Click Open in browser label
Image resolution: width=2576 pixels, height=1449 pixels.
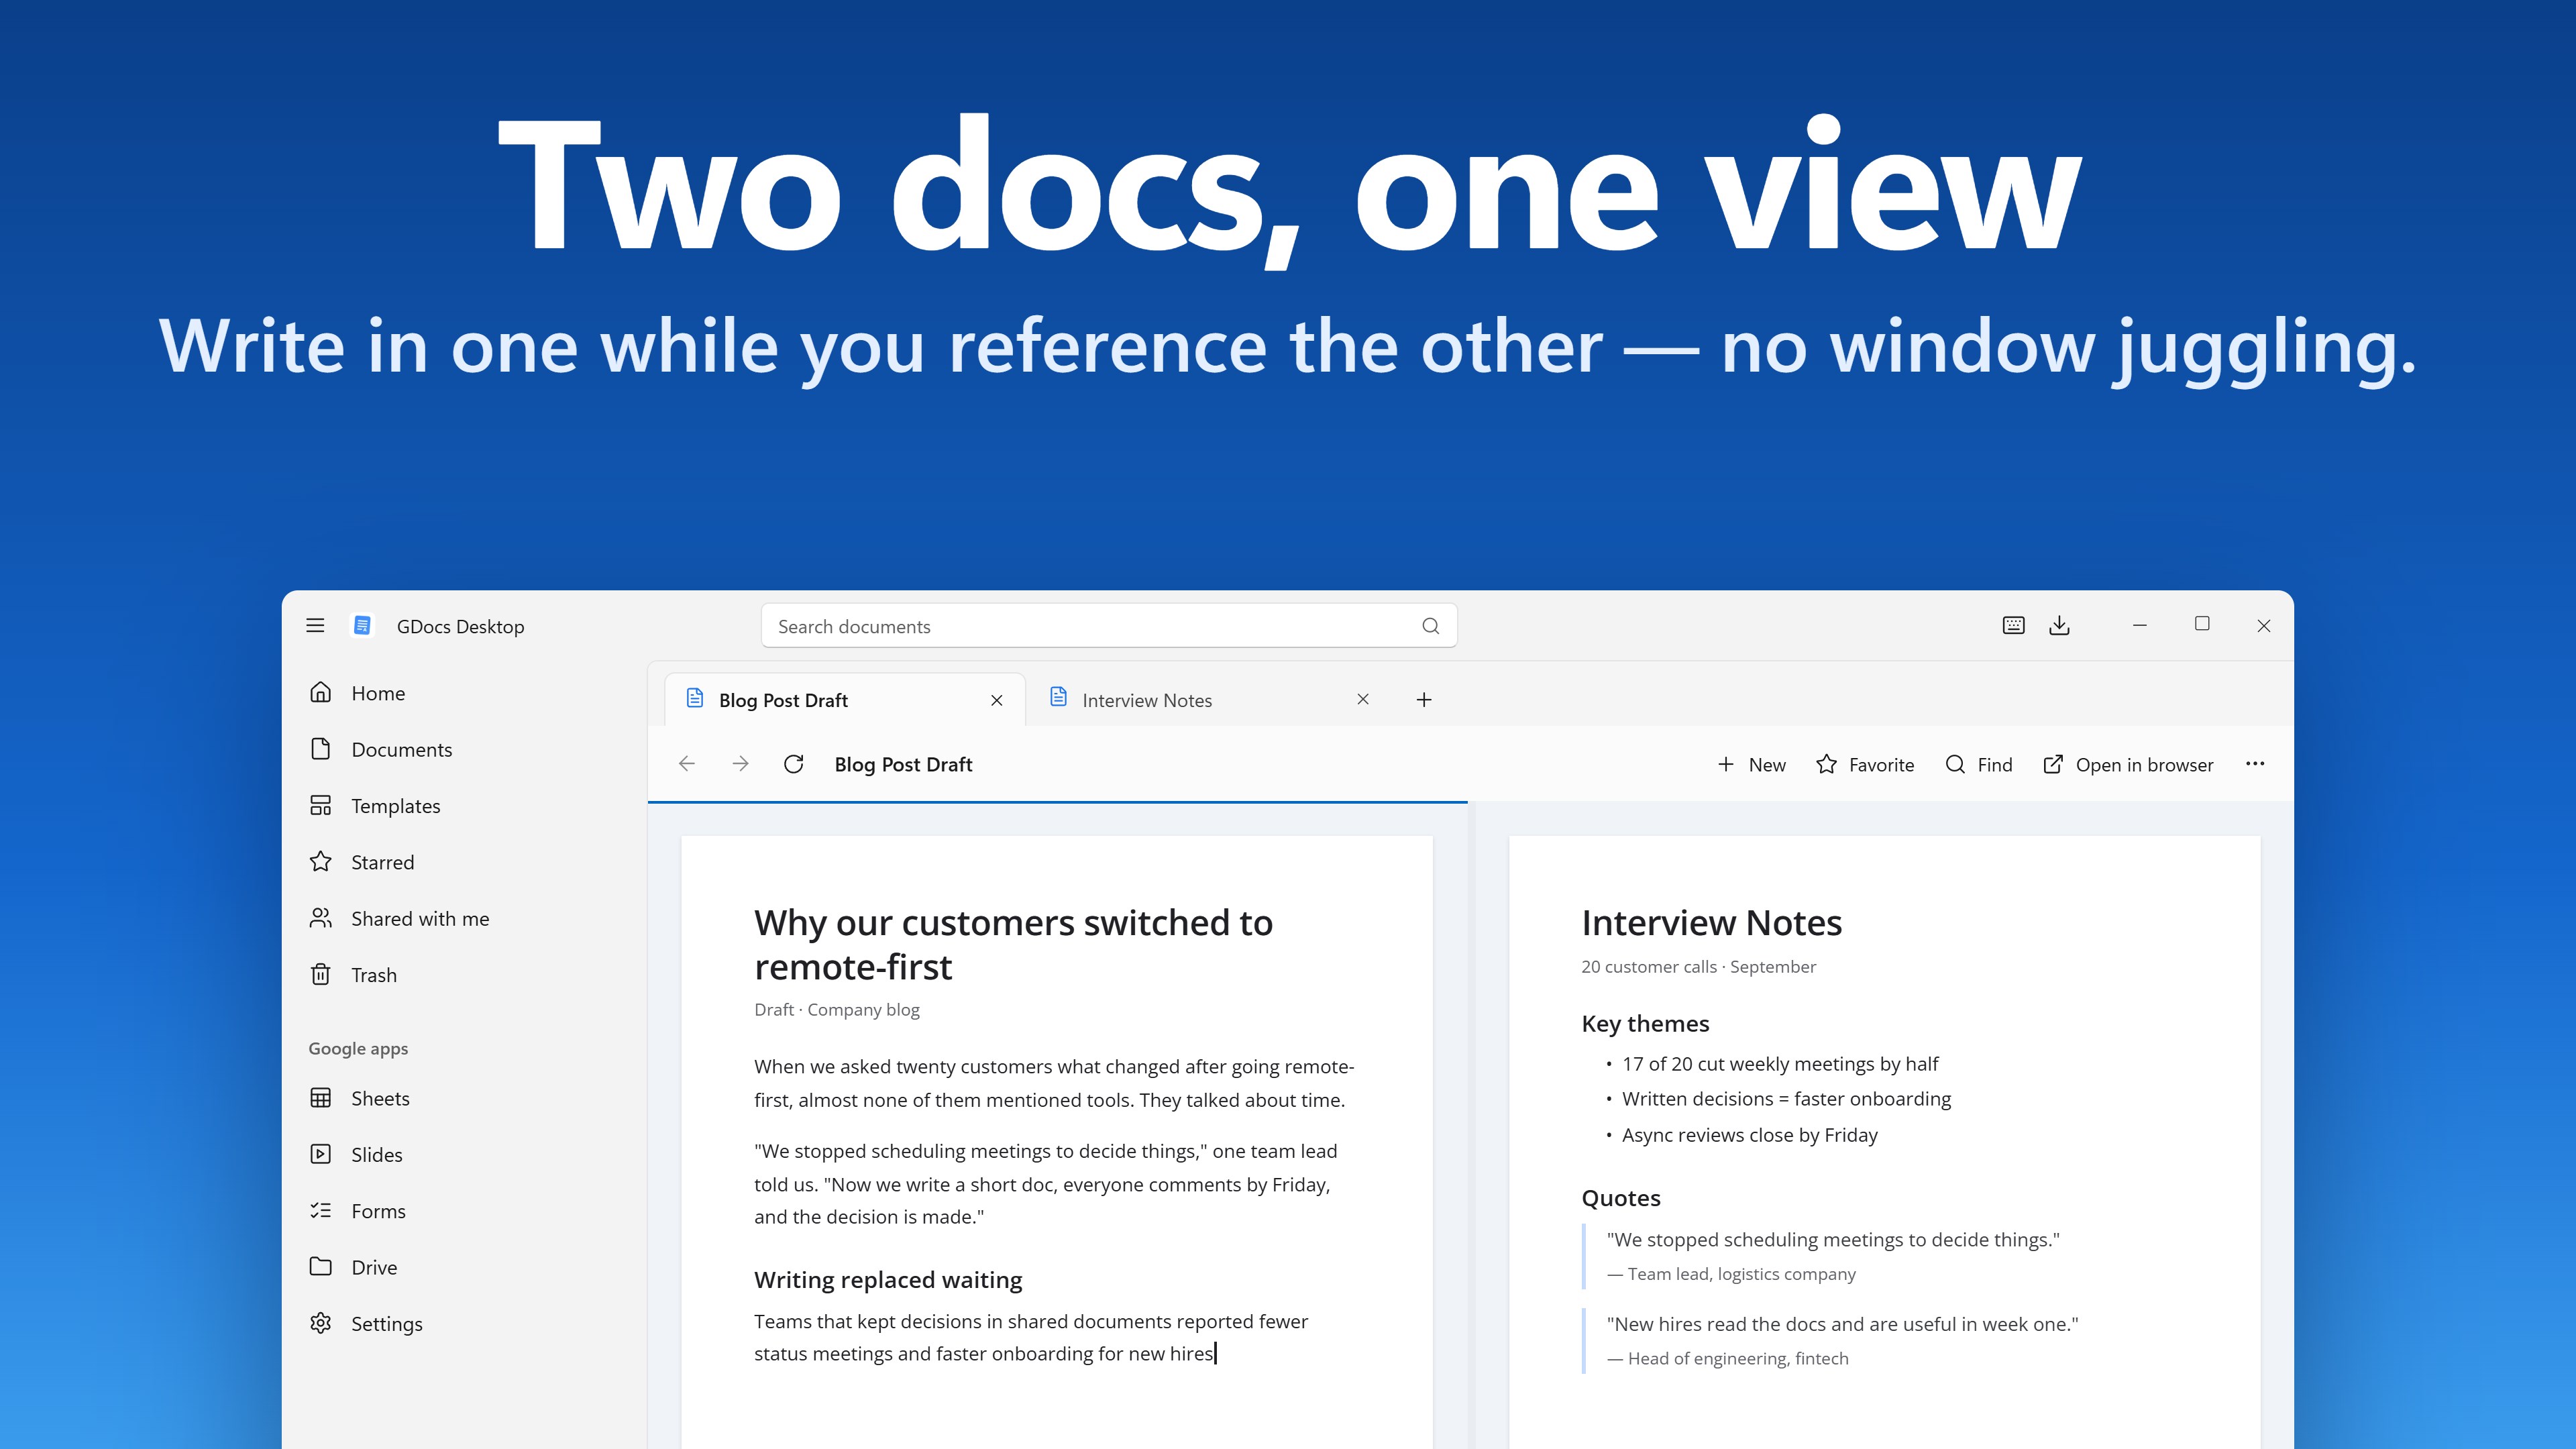pos(2144,765)
